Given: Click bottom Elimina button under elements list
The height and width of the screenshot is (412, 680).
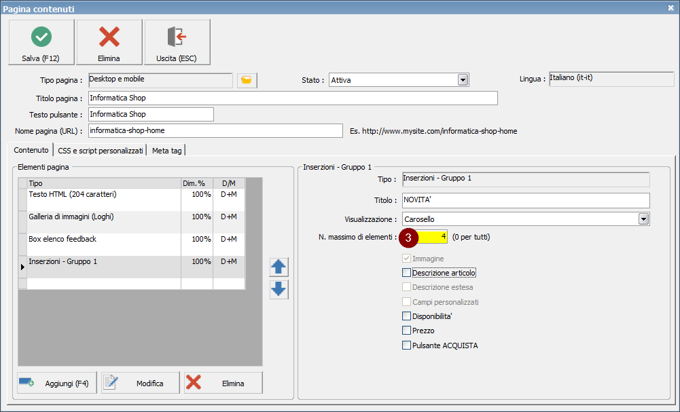Looking at the screenshot, I should point(223,383).
